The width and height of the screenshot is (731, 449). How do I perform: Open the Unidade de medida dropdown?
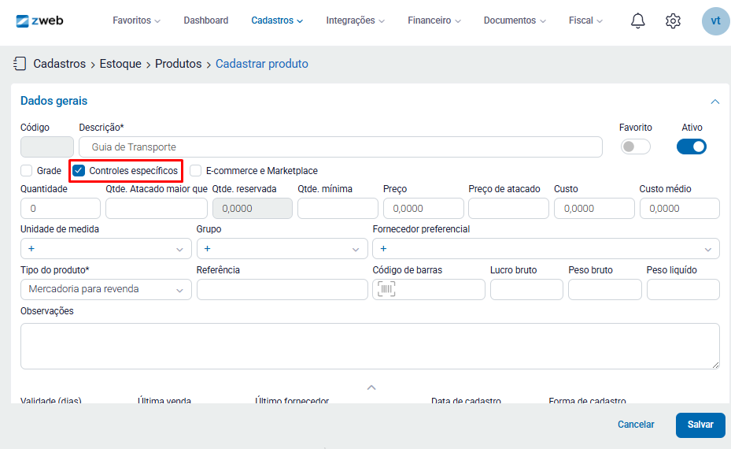105,249
